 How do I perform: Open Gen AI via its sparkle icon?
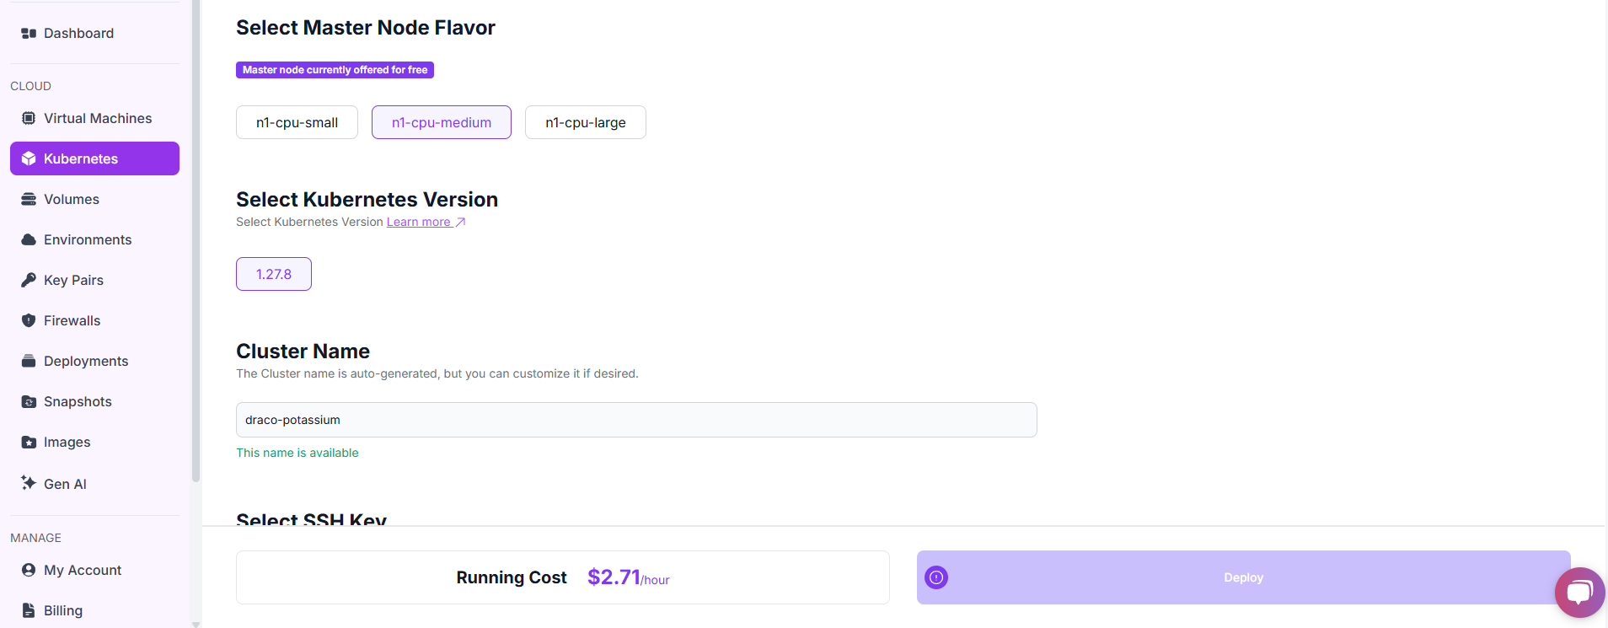29,483
